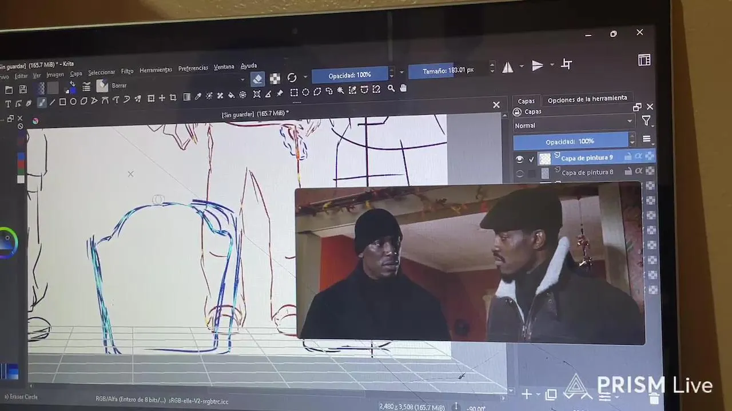Select the Elliptical Selection tool
732x411 pixels.
point(305,92)
